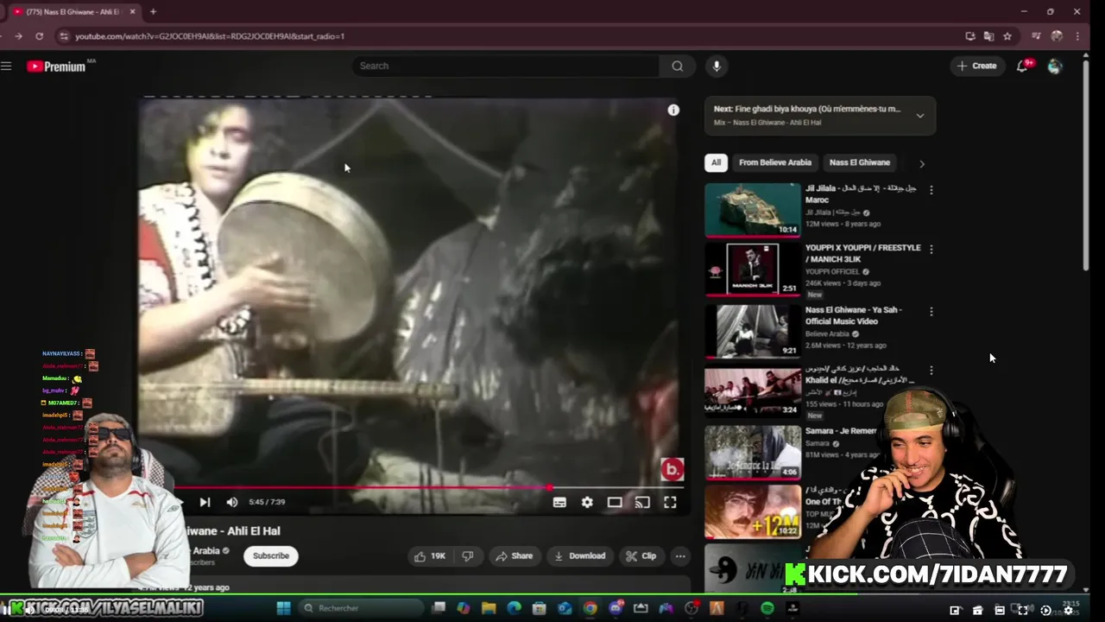The image size is (1105, 622).
Task: Open options for Ya Sah video
Action: tap(931, 311)
